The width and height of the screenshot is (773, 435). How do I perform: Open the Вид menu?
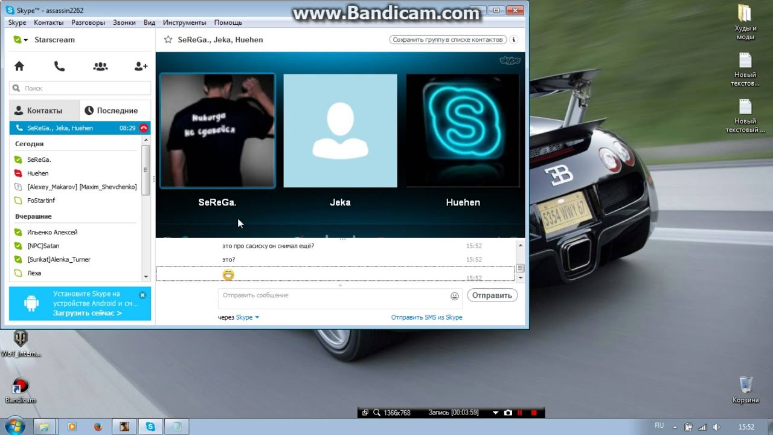click(x=149, y=22)
